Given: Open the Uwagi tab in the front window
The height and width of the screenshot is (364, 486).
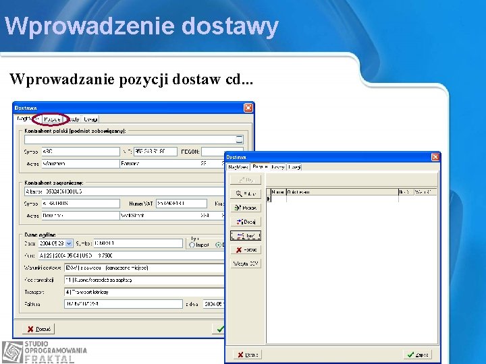Looking at the screenshot, I should tap(294, 167).
